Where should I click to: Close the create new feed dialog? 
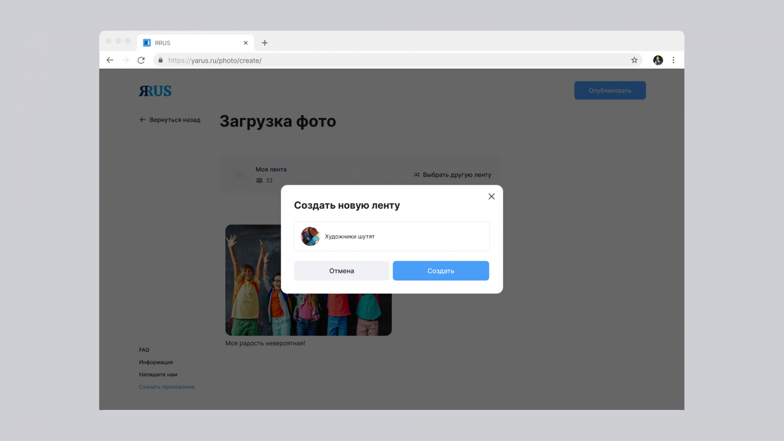491,196
